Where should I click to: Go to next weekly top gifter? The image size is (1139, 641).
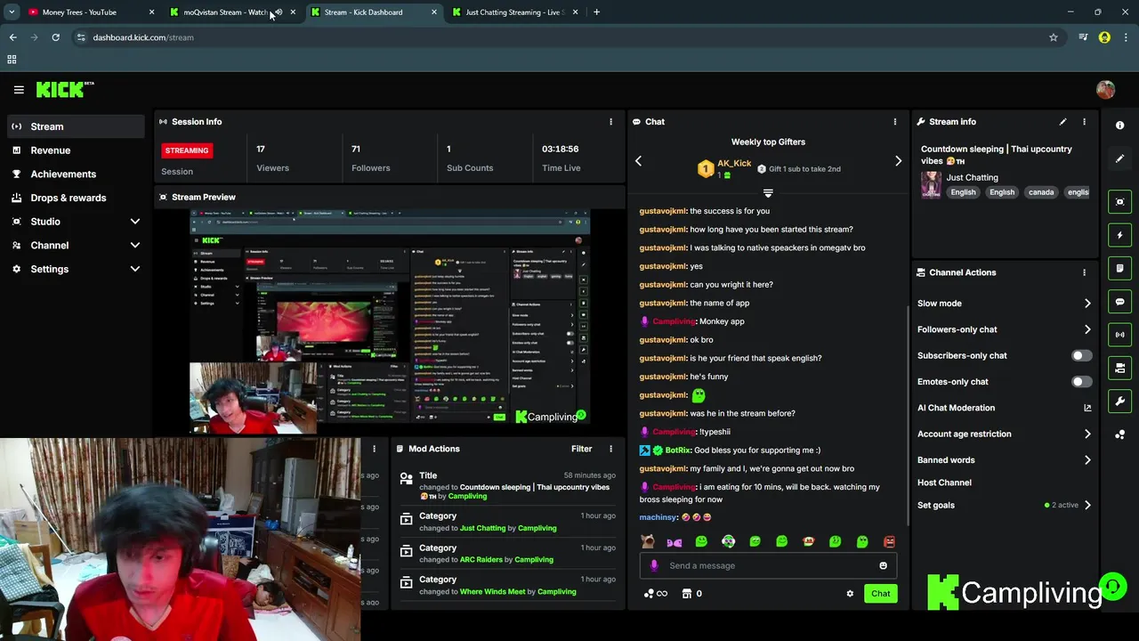[898, 161]
